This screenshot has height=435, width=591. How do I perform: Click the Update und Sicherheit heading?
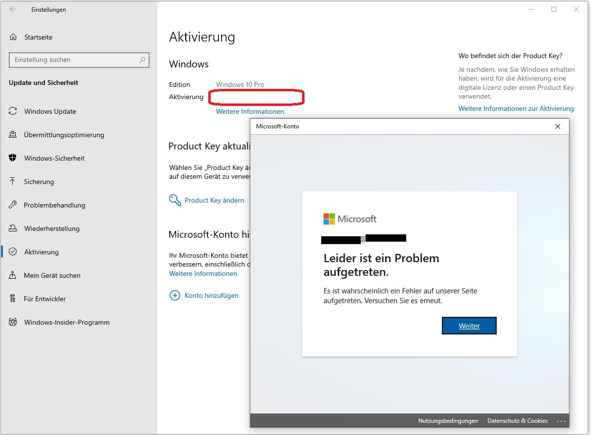click(44, 83)
